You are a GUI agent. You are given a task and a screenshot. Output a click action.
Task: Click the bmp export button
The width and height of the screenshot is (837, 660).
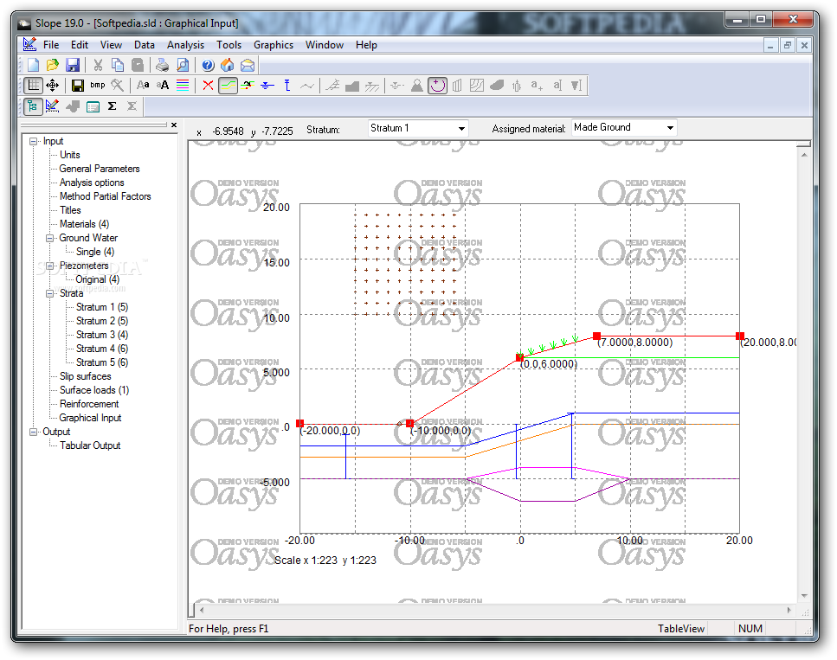point(98,85)
